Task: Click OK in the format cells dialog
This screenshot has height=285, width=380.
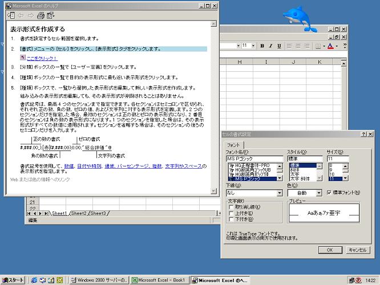Action: point(330,250)
